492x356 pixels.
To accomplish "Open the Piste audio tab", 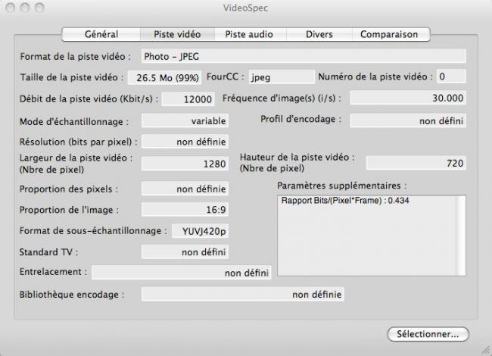I will 251,34.
